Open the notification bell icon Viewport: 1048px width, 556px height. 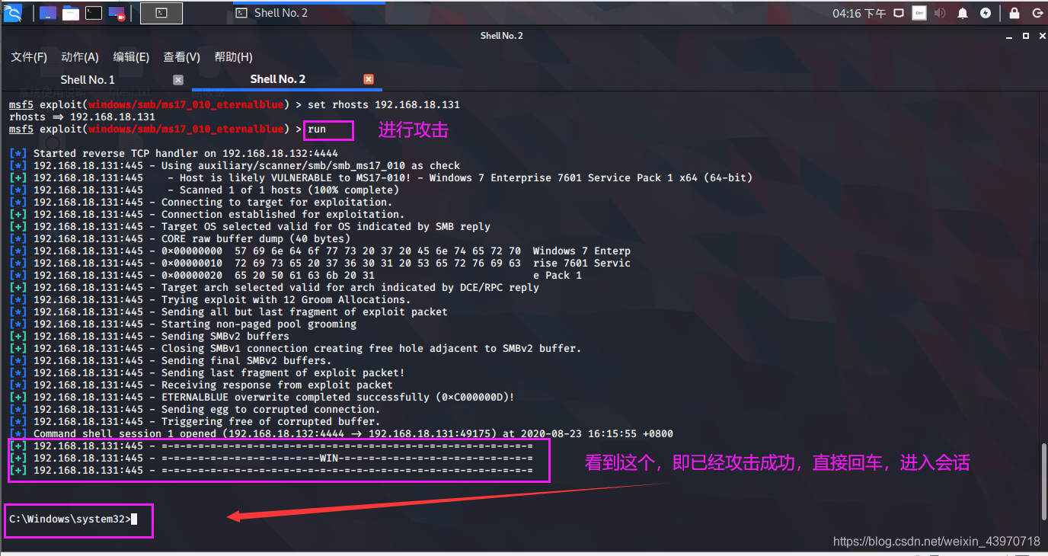click(963, 13)
